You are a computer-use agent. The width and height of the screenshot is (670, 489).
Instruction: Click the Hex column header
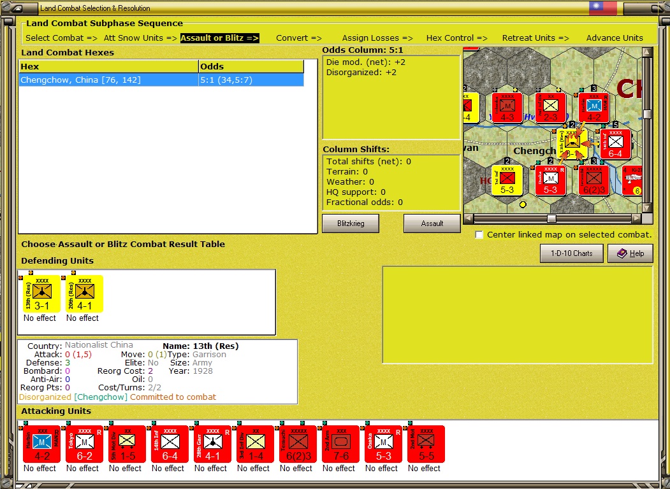[108, 67]
